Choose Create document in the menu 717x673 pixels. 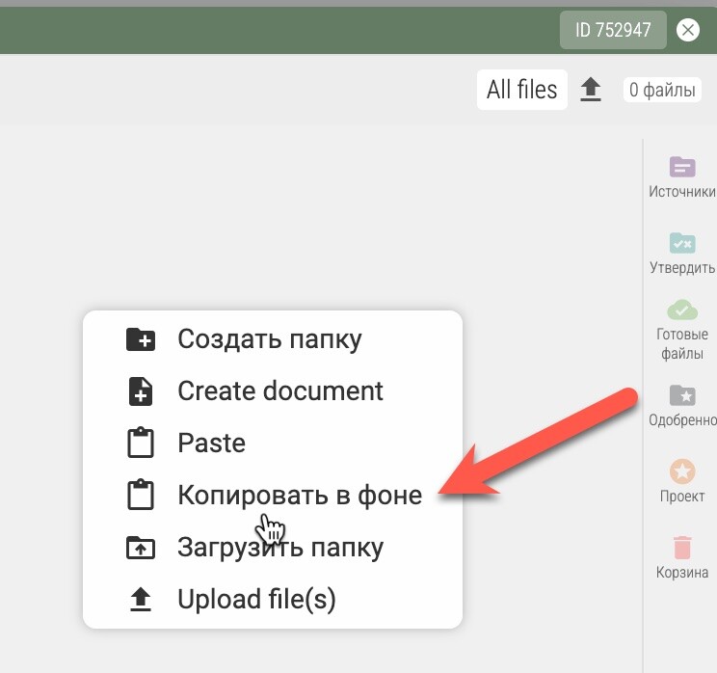pyautogui.click(x=279, y=391)
